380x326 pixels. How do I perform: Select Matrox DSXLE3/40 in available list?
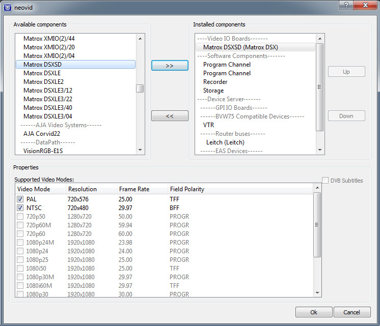[x=75, y=108]
